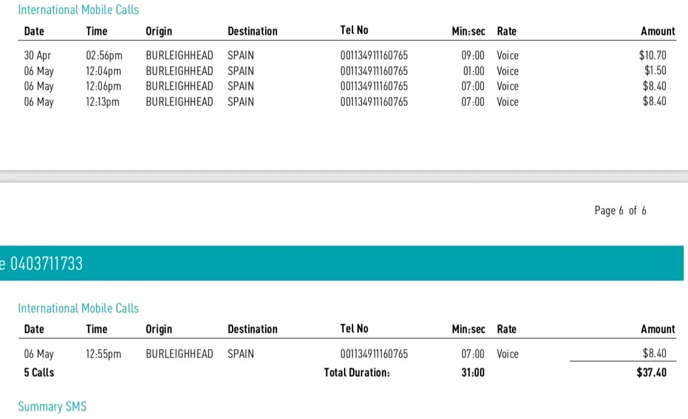Click the 5 Calls summary label
The image size is (688, 419).
tap(39, 373)
